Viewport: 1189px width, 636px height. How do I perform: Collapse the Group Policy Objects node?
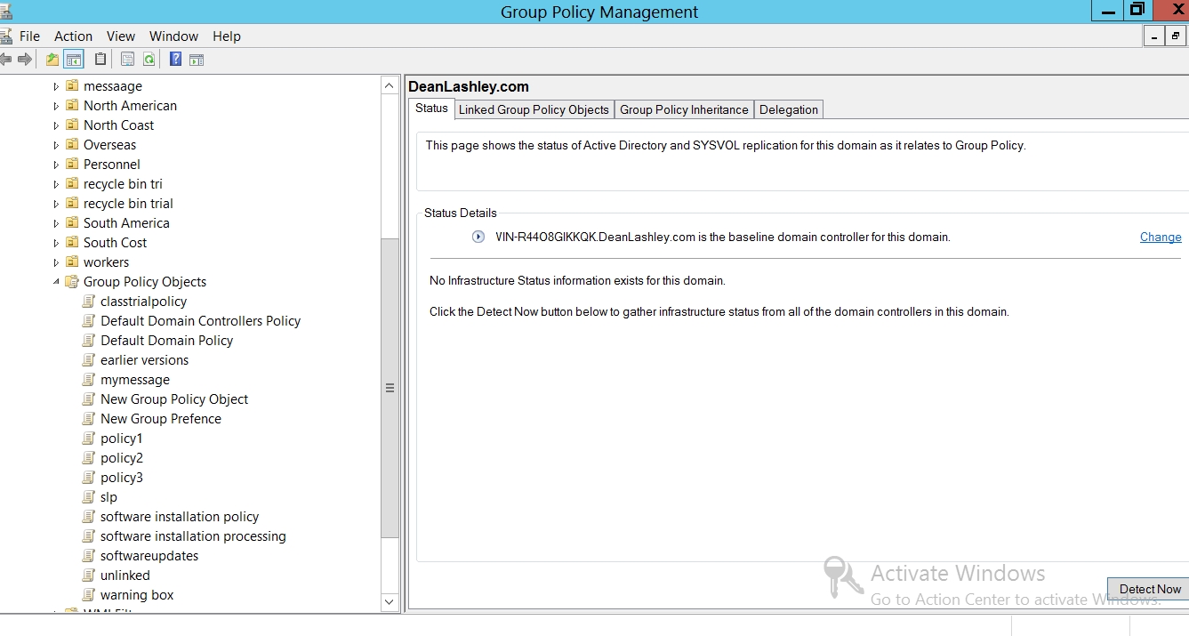[x=56, y=282]
